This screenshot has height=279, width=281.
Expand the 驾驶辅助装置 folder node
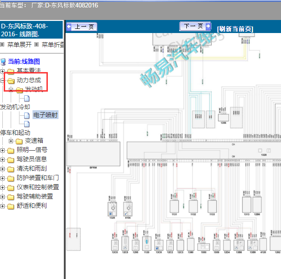click(x=2, y=197)
